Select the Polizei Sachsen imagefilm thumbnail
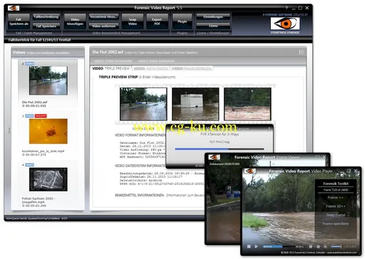Viewport: 365px width, 259px height. pyautogui.click(x=48, y=179)
